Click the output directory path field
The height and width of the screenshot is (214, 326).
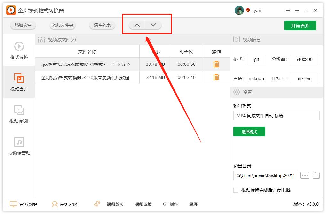coord(265,175)
